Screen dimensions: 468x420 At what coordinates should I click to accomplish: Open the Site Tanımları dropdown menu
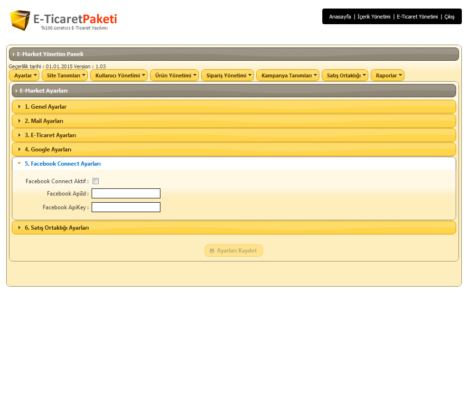pos(65,75)
